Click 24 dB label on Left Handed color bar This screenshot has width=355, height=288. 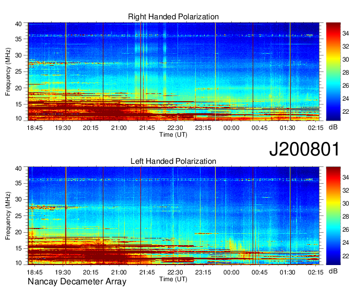(x=346, y=243)
